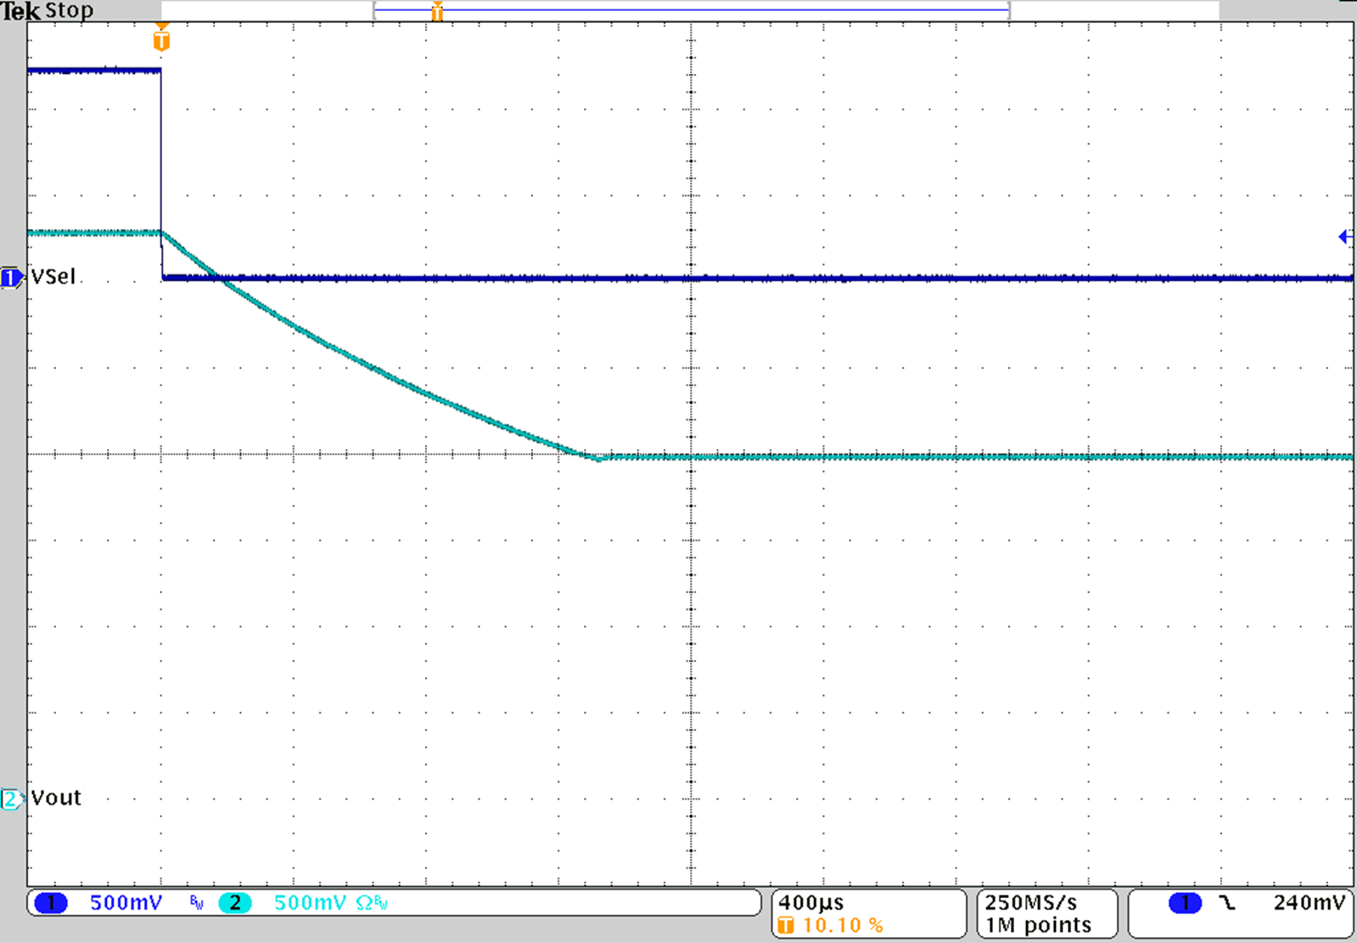Viewport: 1357px width, 943px height.
Task: Click the channel 2 500mV scale value
Action: [x=310, y=903]
